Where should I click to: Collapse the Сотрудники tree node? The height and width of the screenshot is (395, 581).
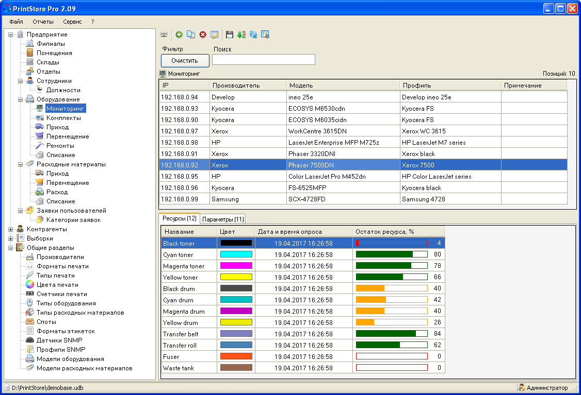pos(20,81)
